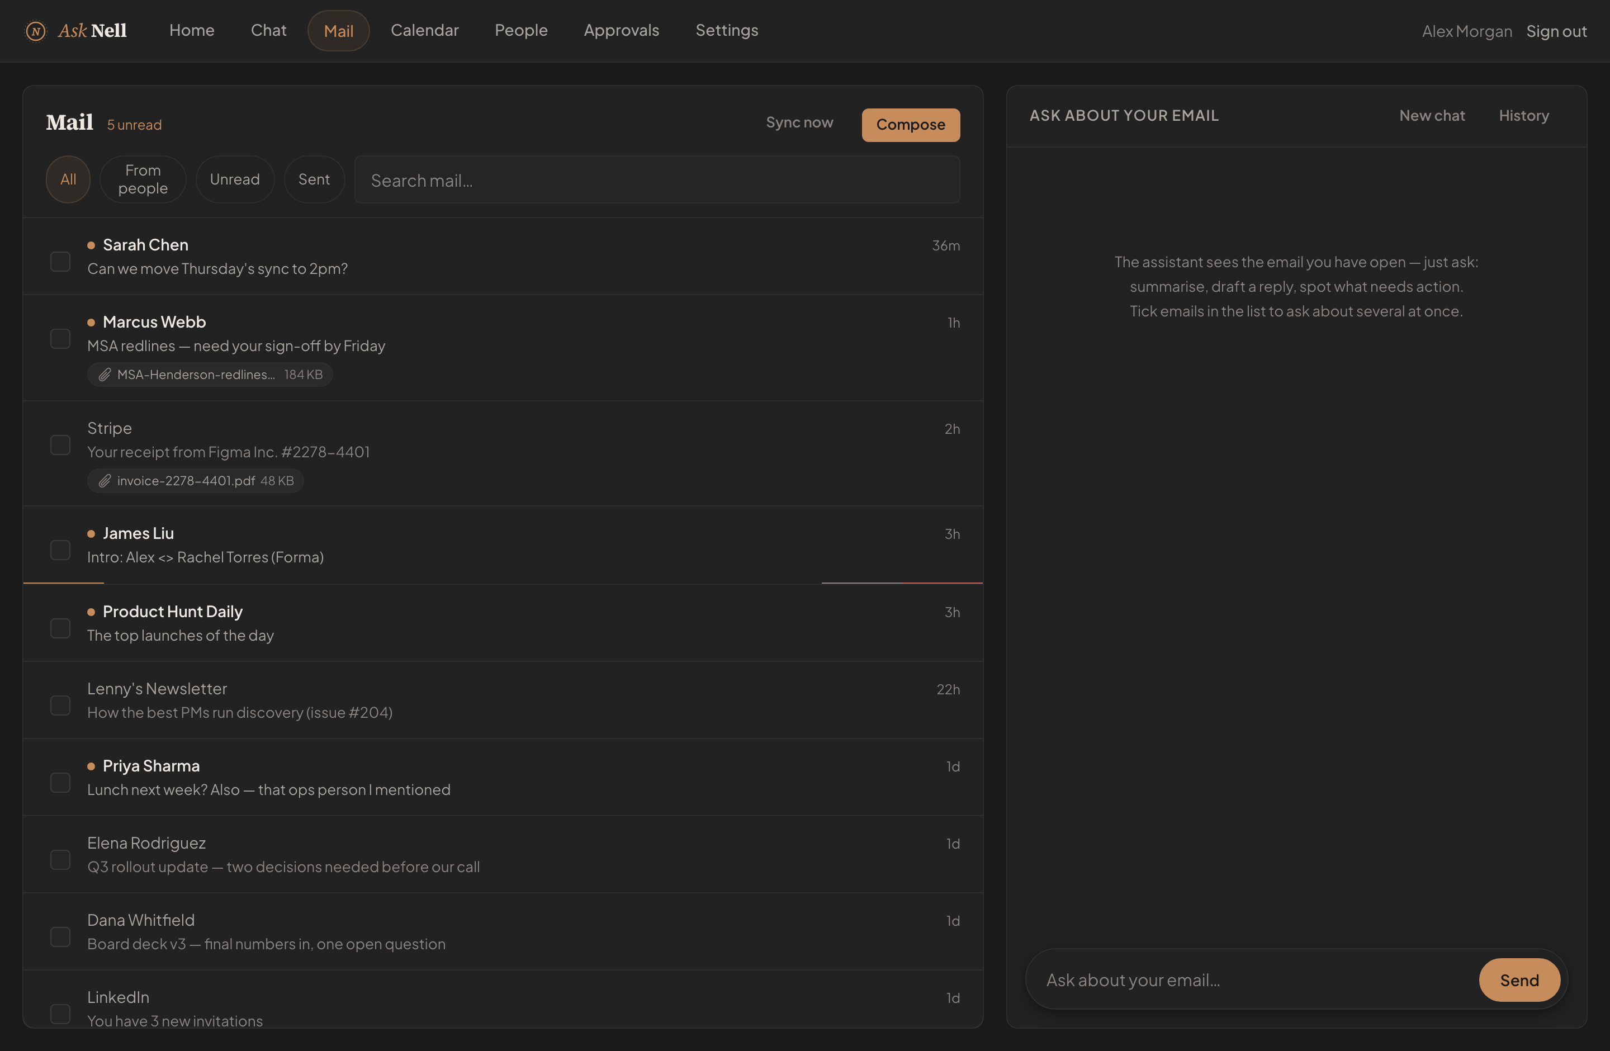1610x1051 pixels.
Task: Select Lenny's Newsletter email checkbox
Action: pos(60,706)
